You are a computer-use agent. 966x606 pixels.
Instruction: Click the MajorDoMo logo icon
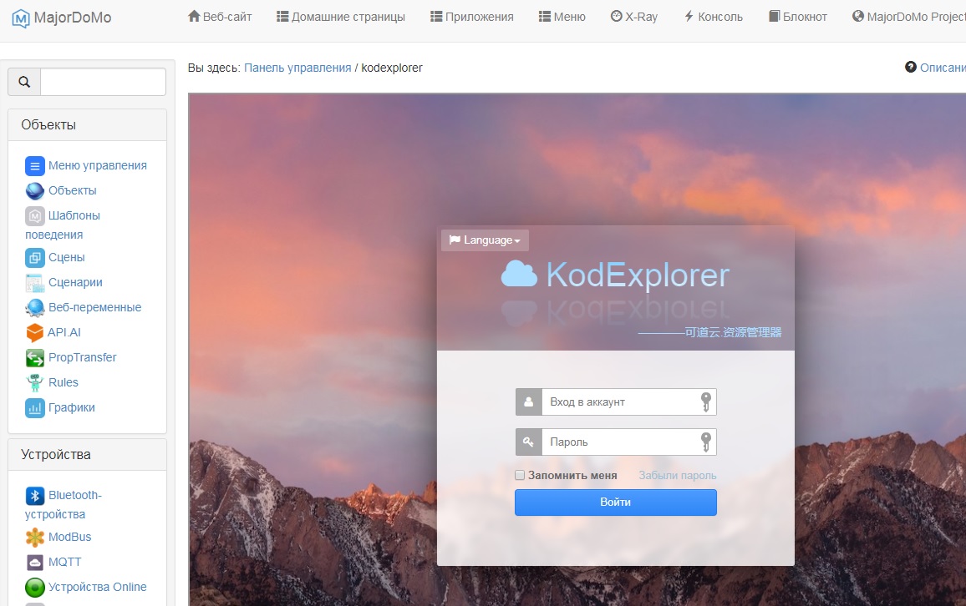click(20, 18)
